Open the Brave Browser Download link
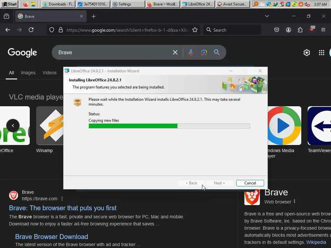The height and width of the screenshot is (248, 331). point(51,237)
